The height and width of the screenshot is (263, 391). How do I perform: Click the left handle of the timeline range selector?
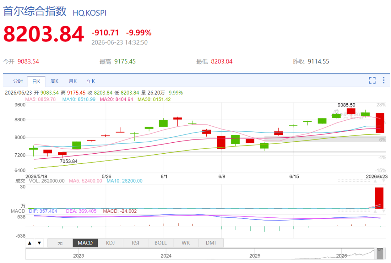(x=375, y=254)
